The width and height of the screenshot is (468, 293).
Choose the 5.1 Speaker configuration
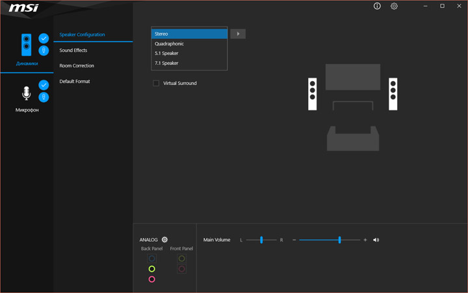(189, 53)
